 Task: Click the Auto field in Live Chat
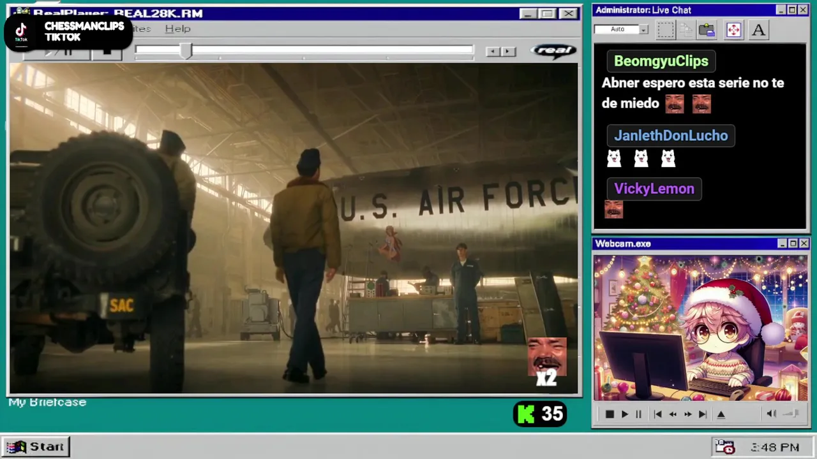tap(617, 29)
